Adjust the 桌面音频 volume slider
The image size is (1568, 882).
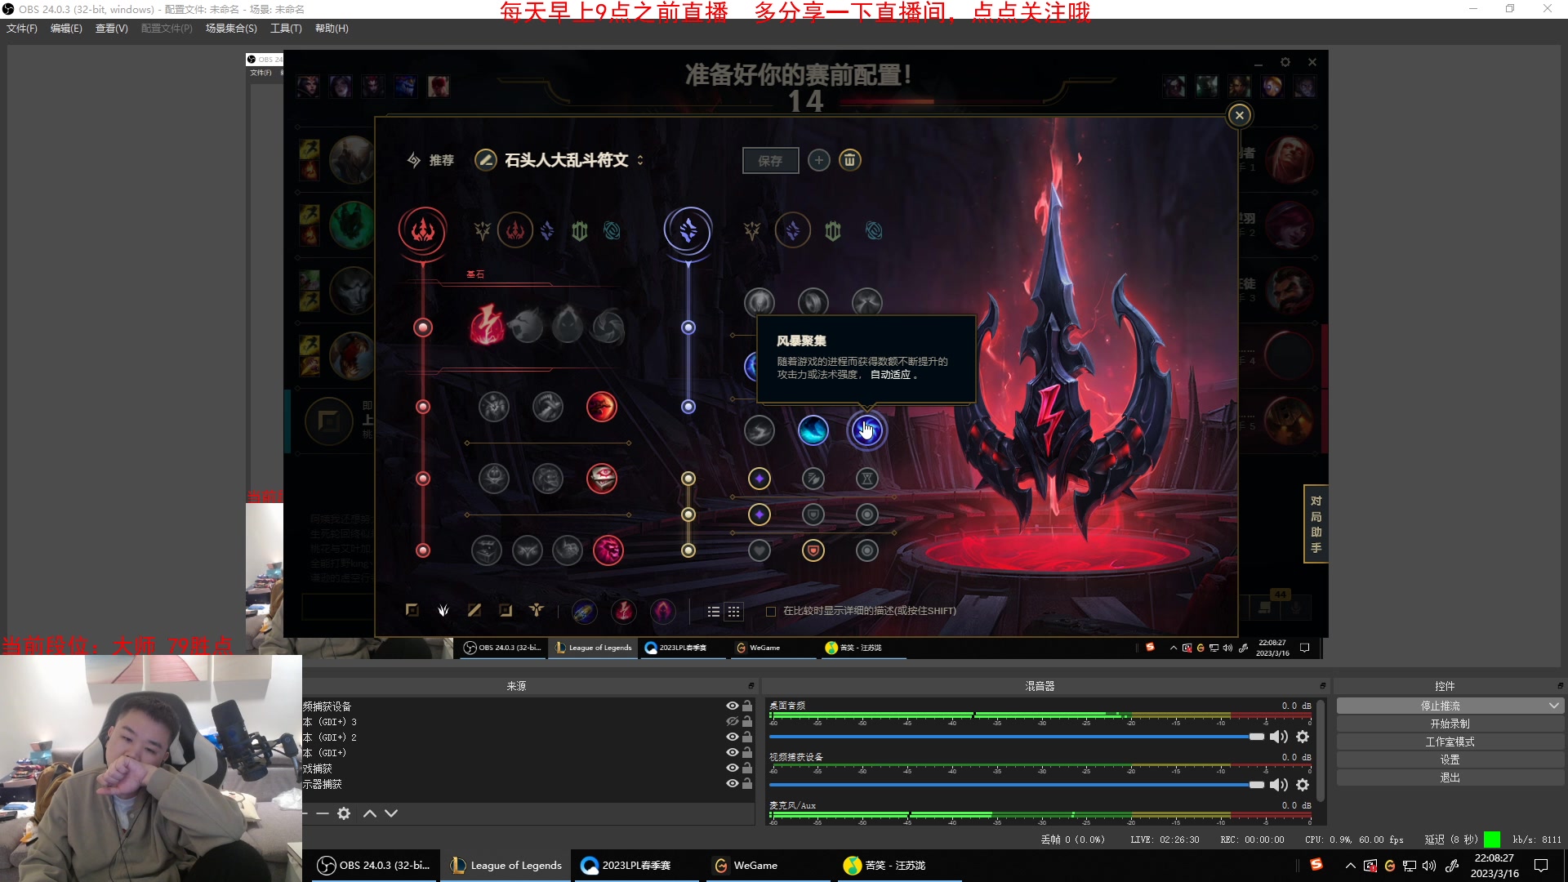point(1017,737)
